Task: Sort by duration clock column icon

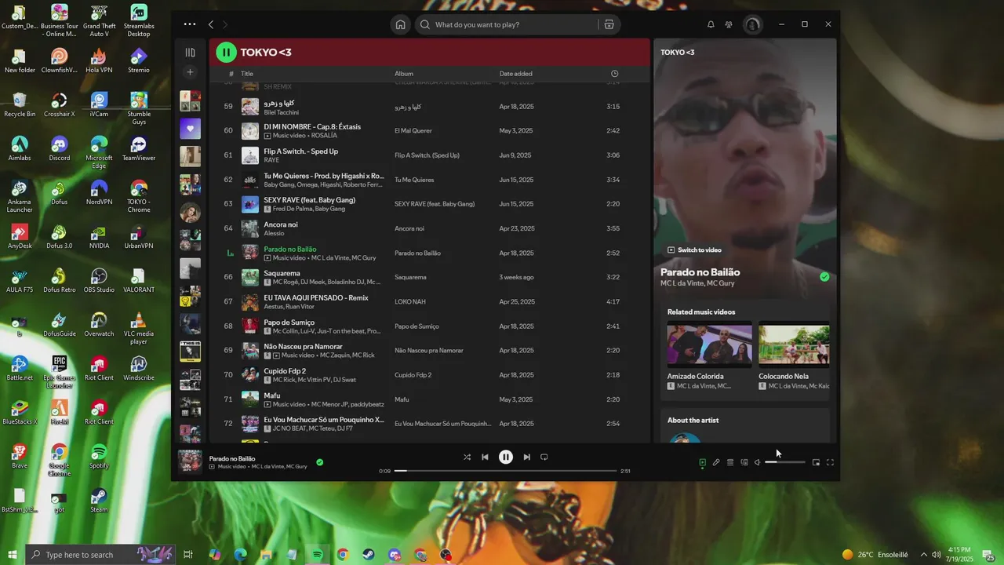Action: tap(615, 74)
